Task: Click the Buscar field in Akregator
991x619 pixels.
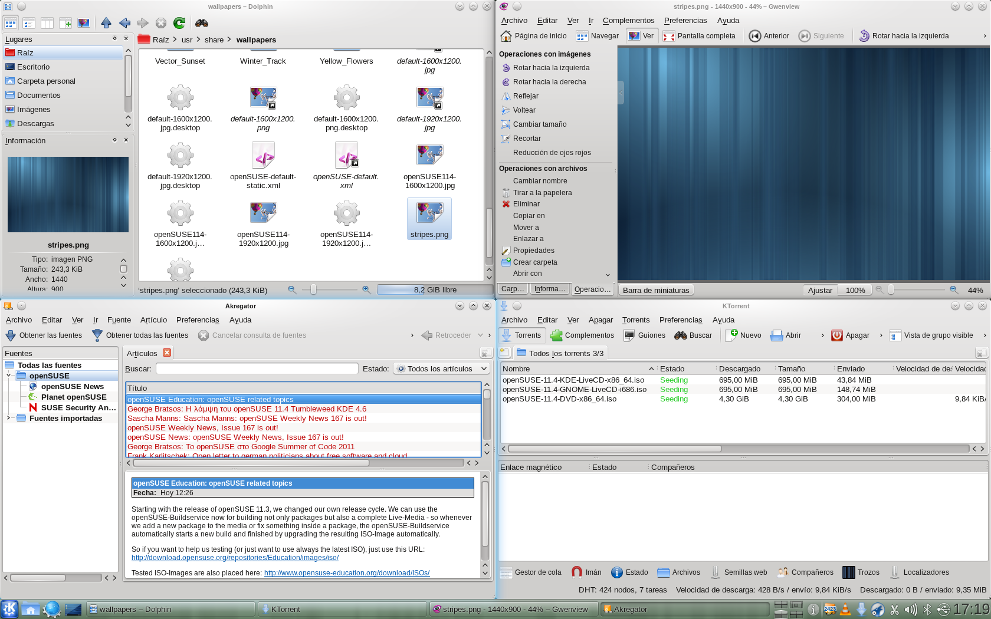Action: click(x=257, y=368)
